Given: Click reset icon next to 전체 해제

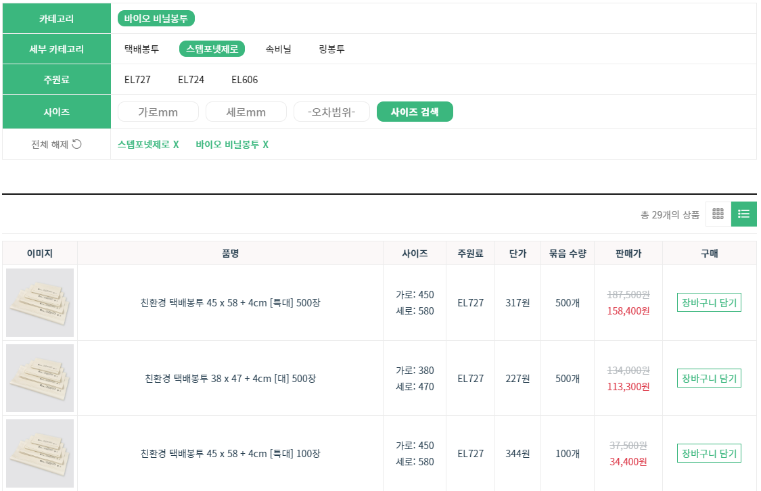Looking at the screenshot, I should click(76, 144).
